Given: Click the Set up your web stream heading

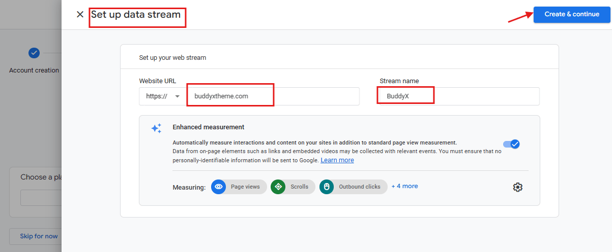Looking at the screenshot, I should pyautogui.click(x=172, y=58).
